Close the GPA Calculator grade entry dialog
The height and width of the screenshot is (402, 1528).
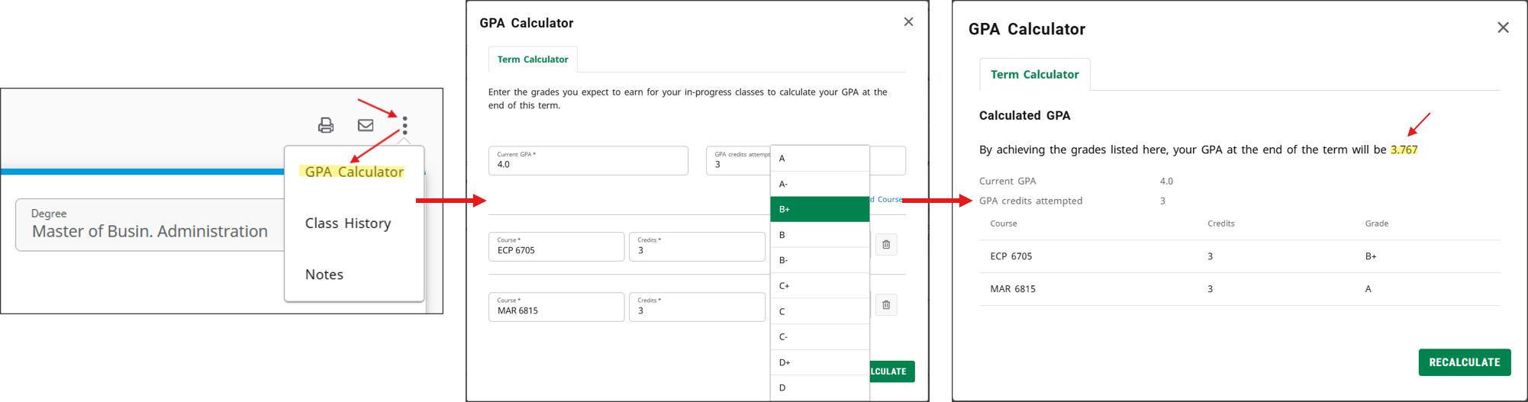pos(908,22)
